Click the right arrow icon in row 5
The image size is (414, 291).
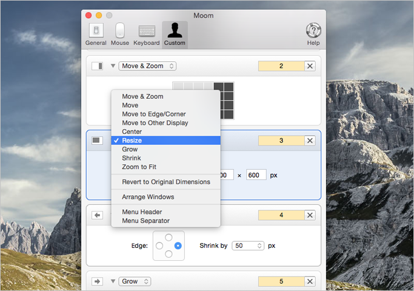97,281
